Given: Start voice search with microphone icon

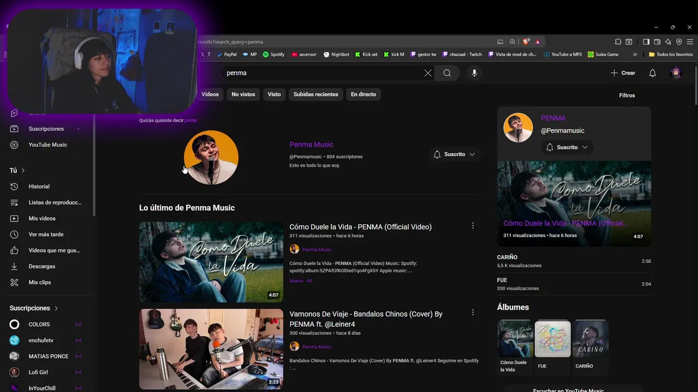Looking at the screenshot, I should pyautogui.click(x=474, y=73).
